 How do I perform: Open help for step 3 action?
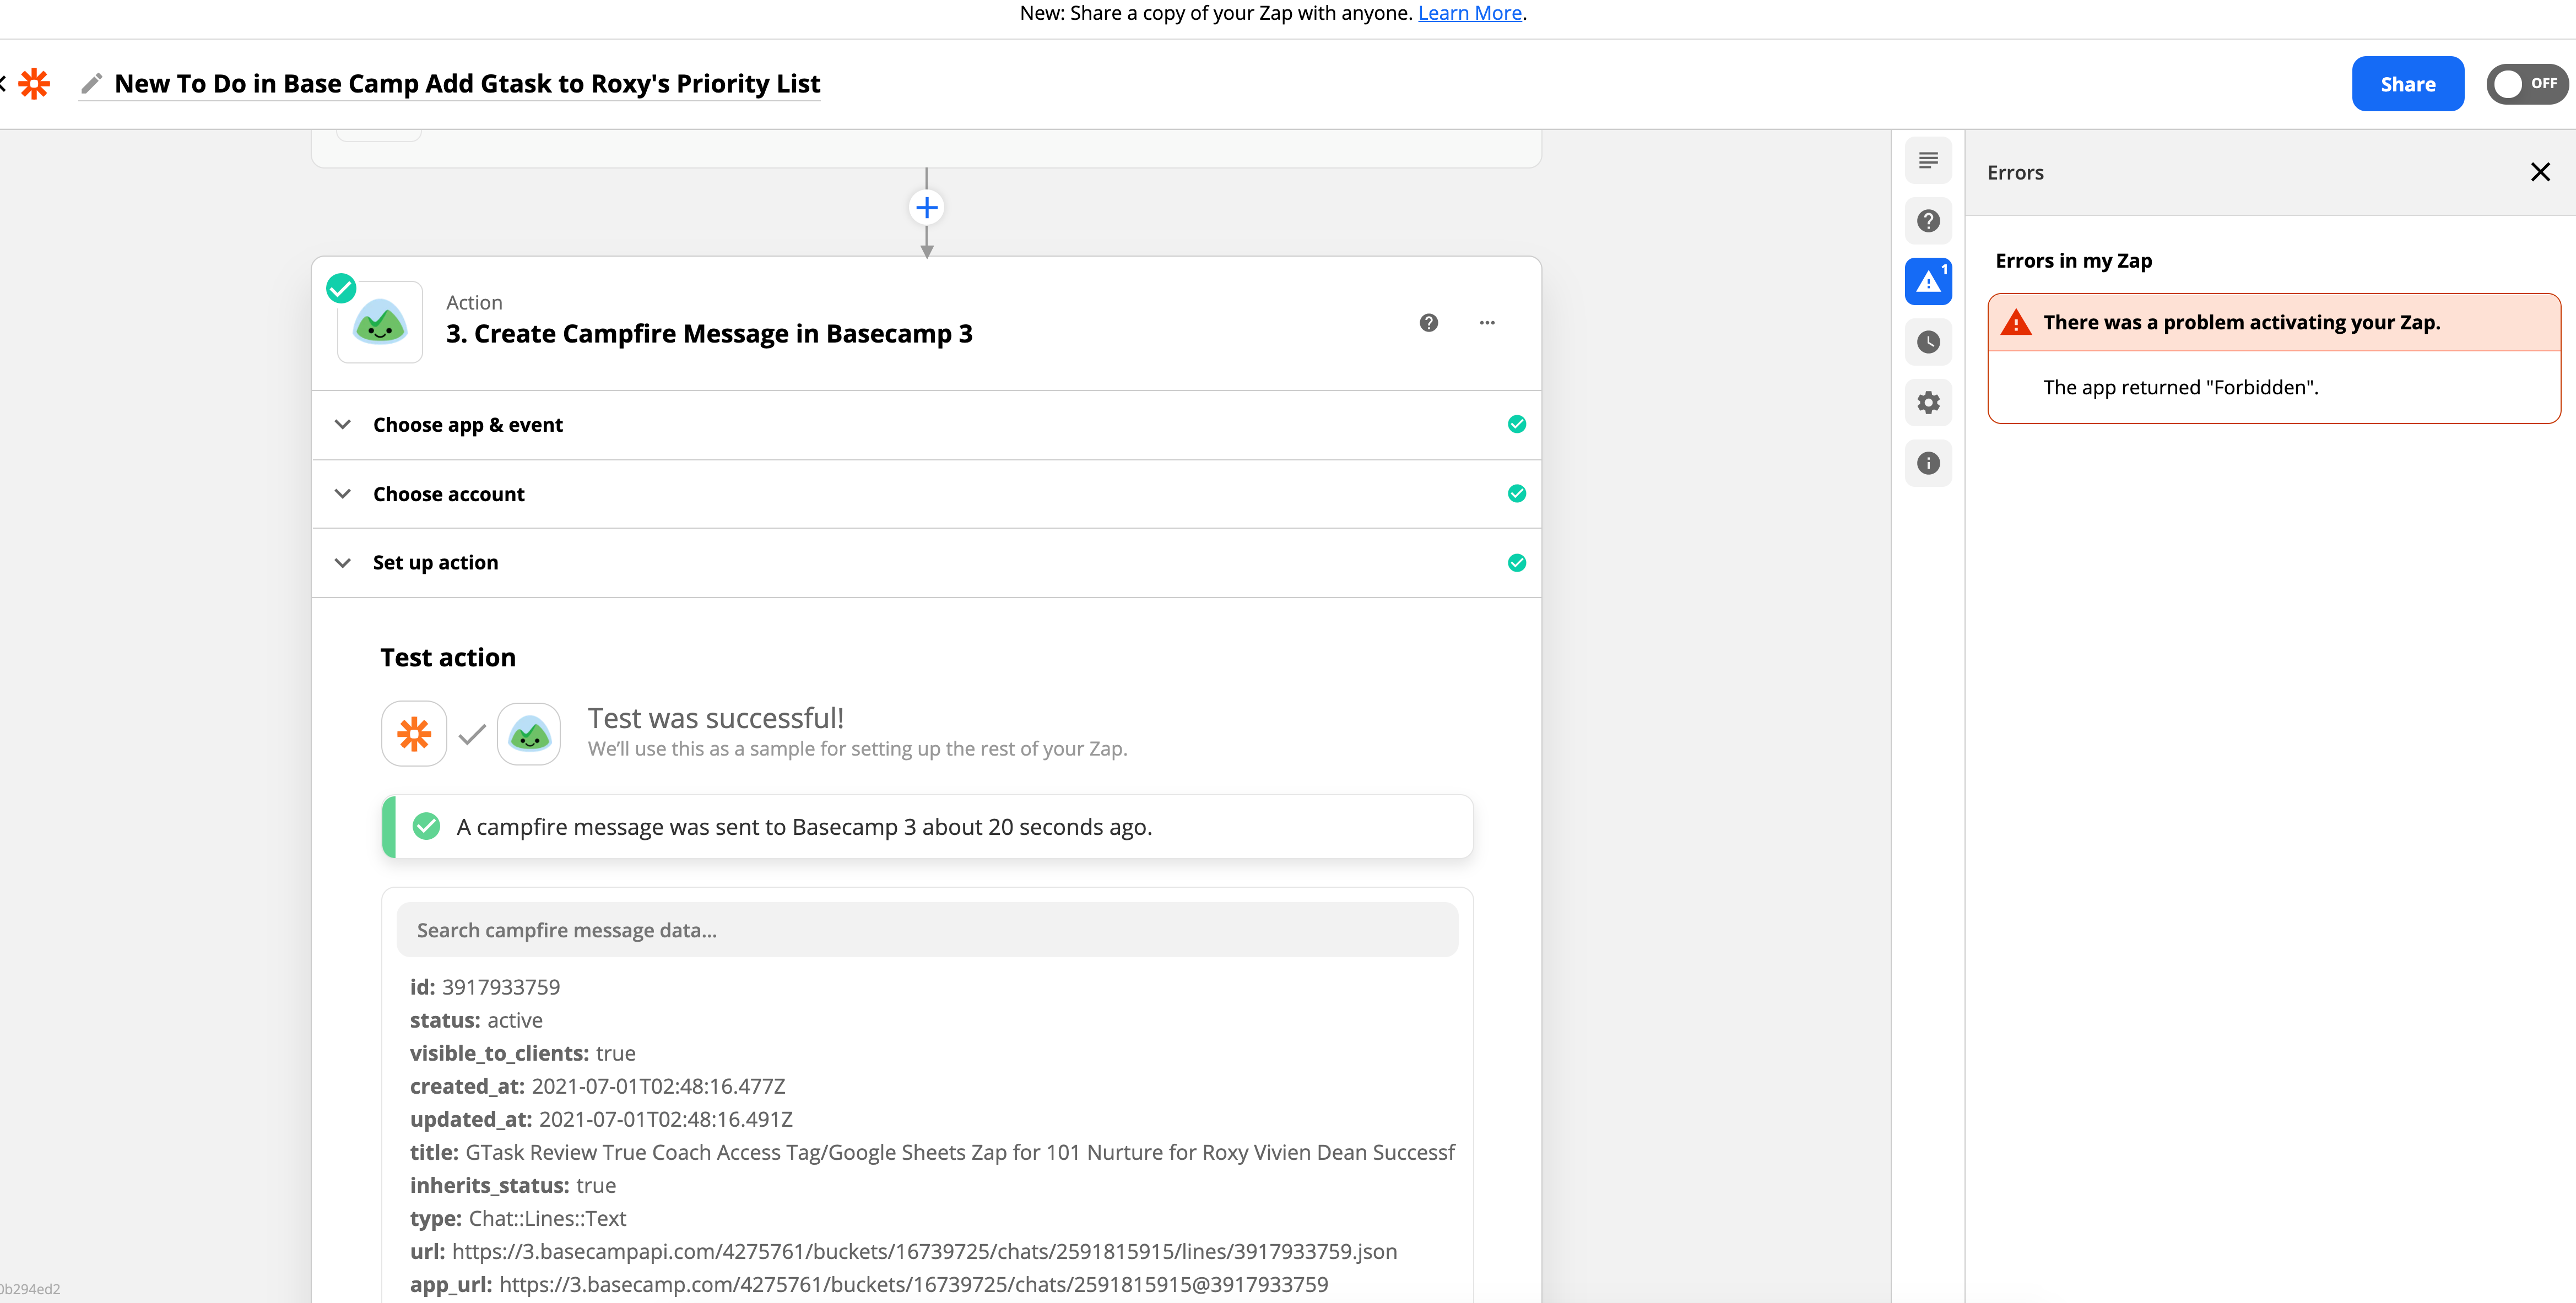(x=1428, y=322)
